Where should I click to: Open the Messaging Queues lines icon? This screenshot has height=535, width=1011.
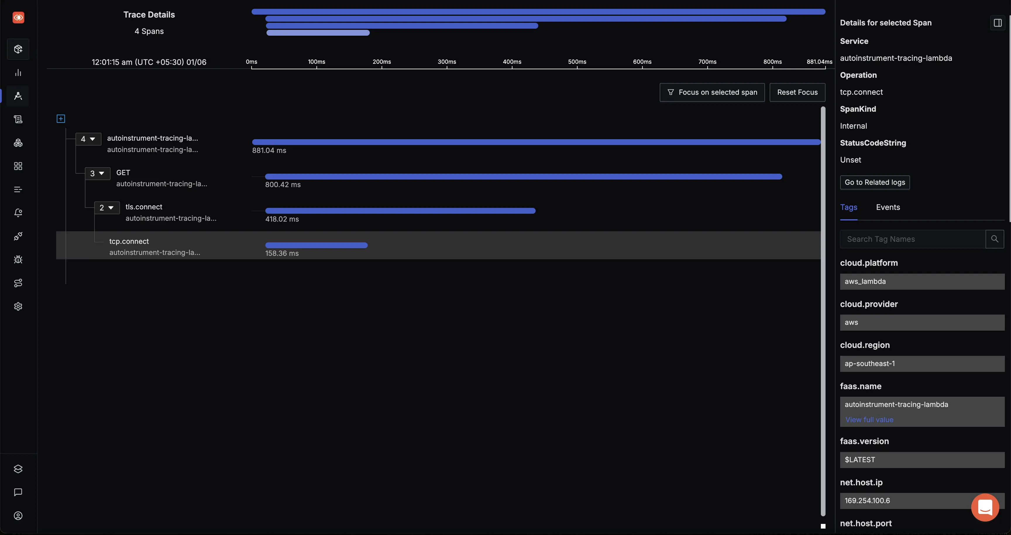coord(18,189)
